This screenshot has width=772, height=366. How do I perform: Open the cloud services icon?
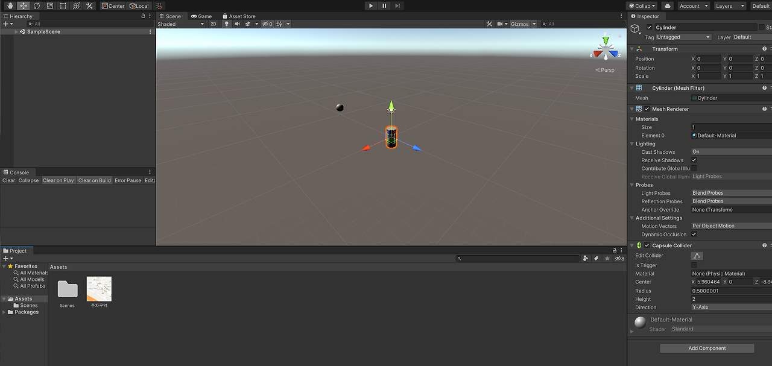(668, 5)
